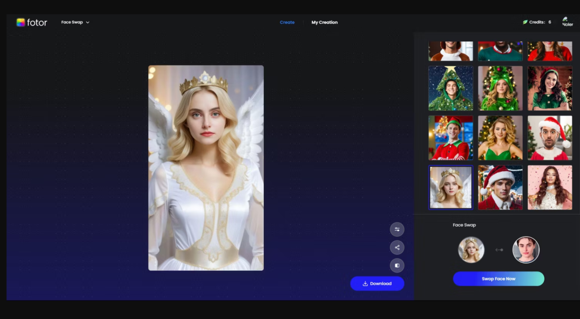The image size is (580, 319).
Task: Click the Fotor logo
Action: pos(32,23)
